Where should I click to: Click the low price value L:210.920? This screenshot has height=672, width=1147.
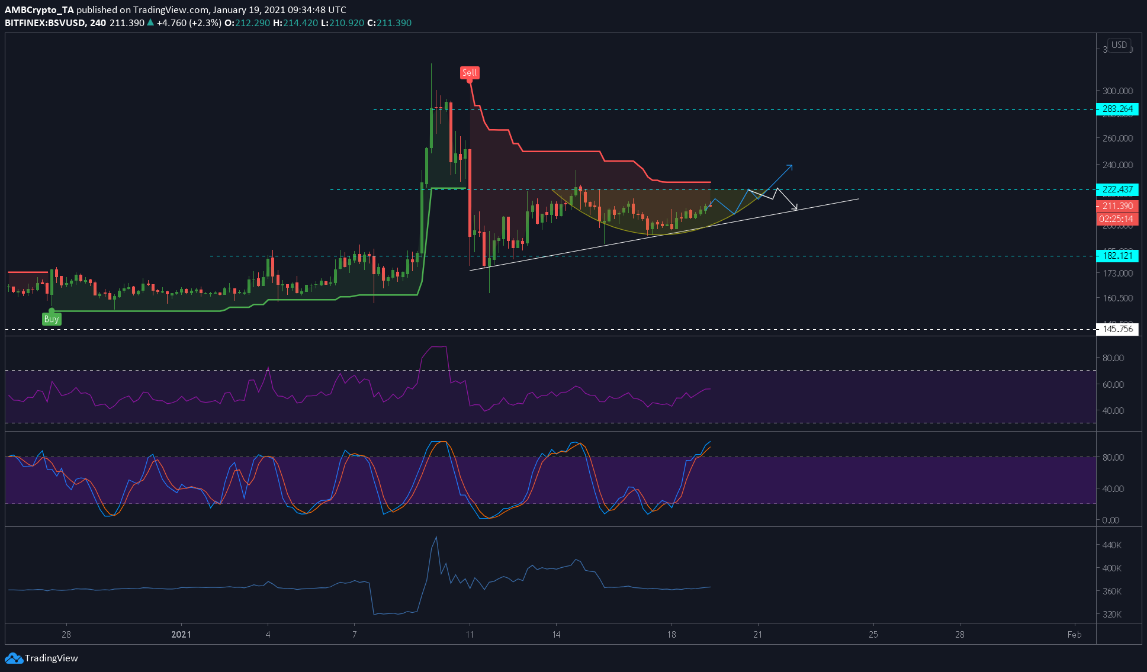tap(342, 22)
